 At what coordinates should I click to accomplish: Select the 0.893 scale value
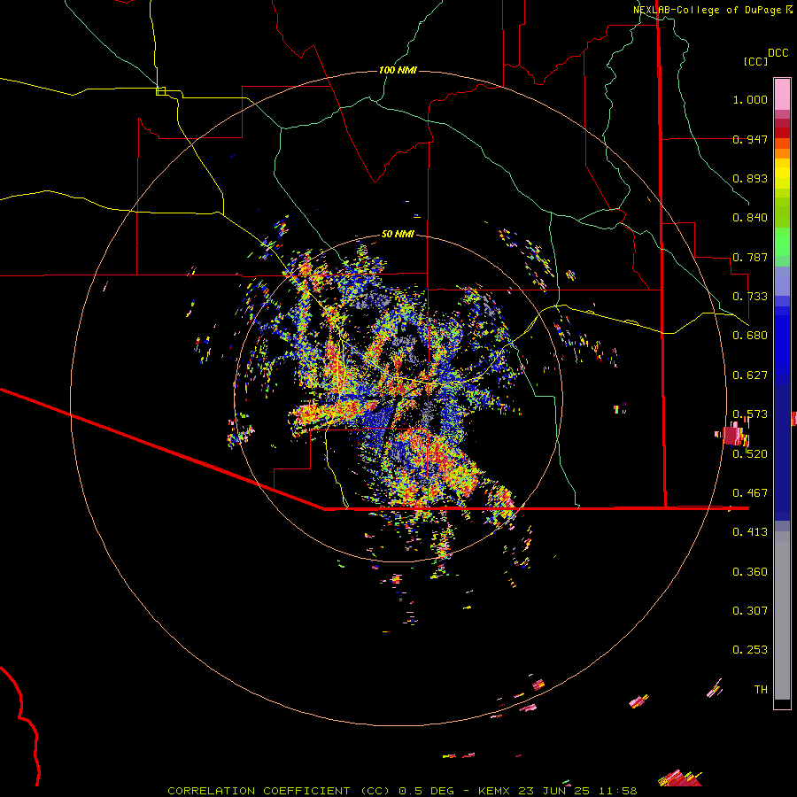(750, 178)
